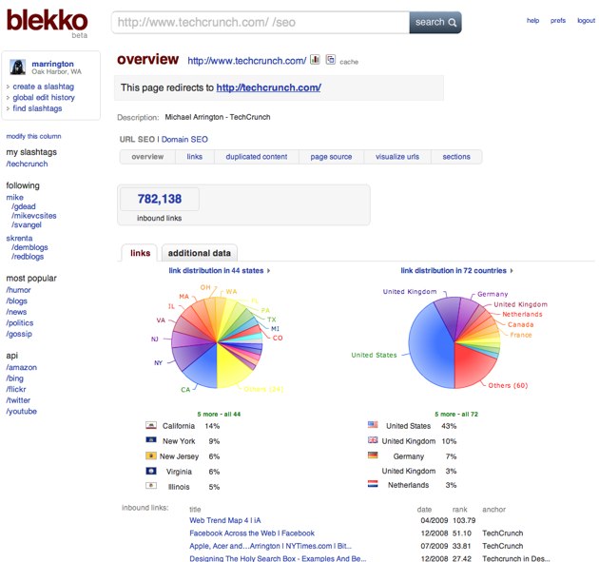599x562 pixels.
Task: Focus the search input field
Action: [261, 22]
